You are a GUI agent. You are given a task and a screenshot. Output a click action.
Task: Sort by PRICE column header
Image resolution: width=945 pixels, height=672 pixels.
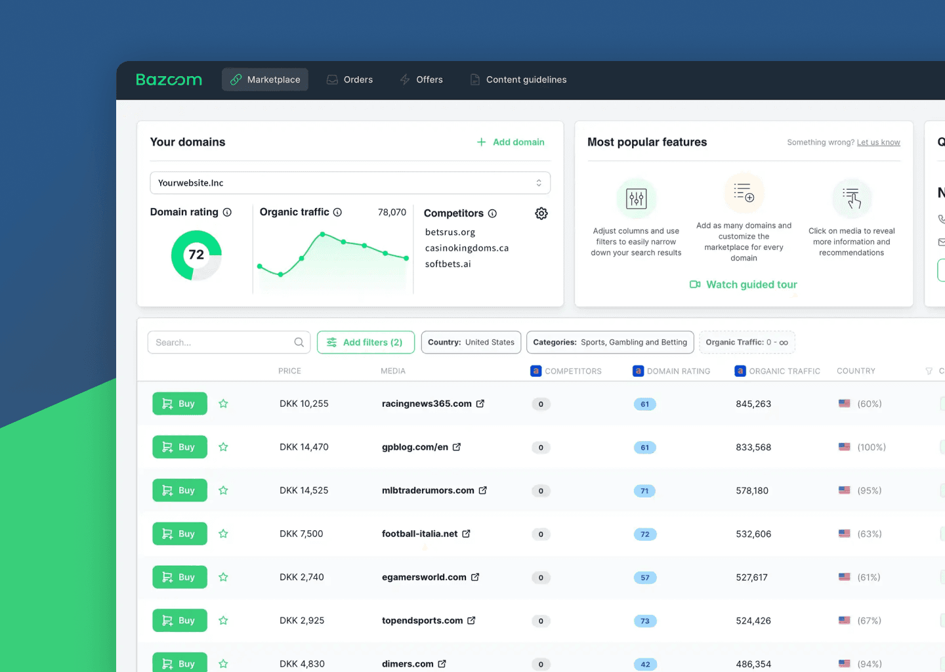(289, 371)
